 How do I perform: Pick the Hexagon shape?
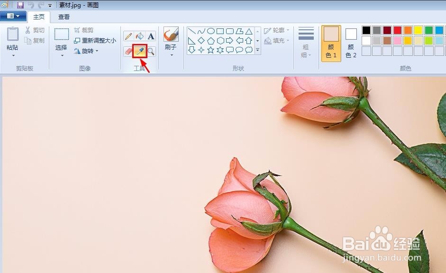pos(220,41)
